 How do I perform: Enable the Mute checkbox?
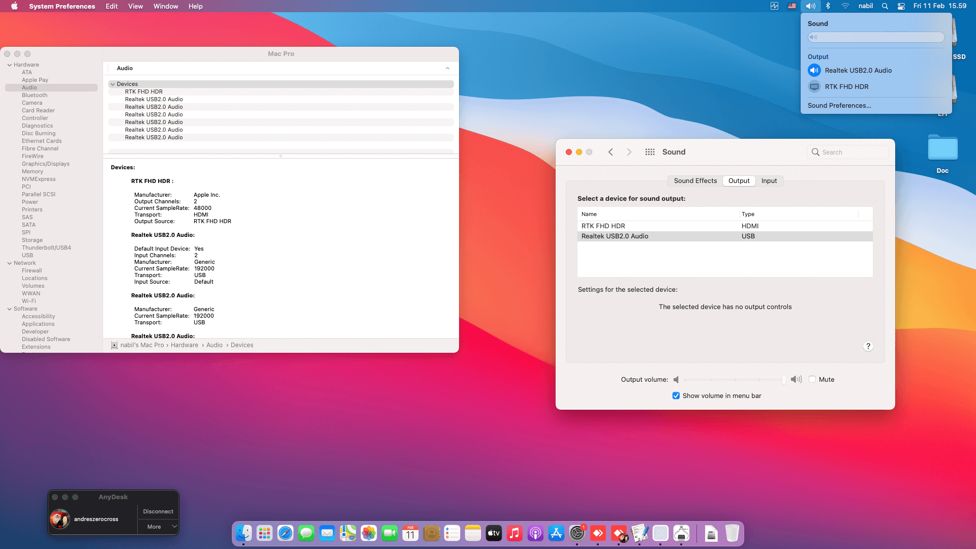tap(812, 379)
